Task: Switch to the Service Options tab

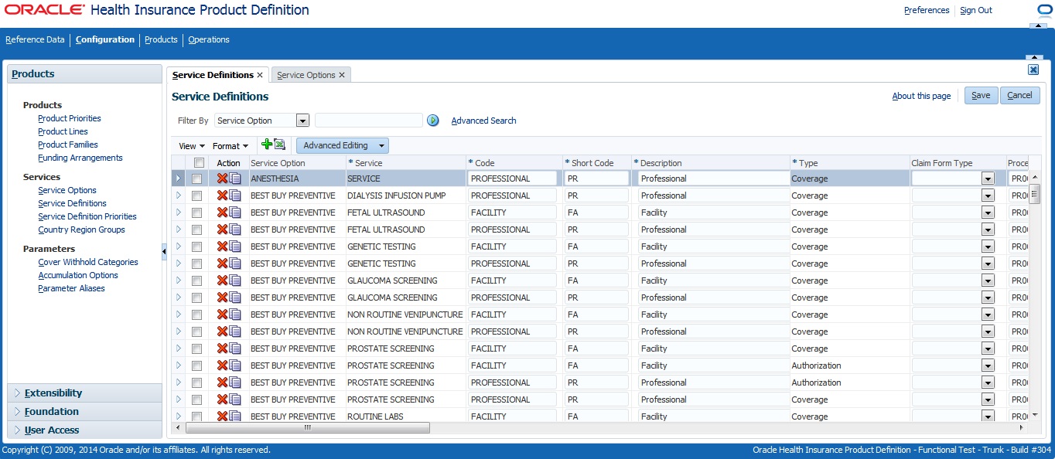Action: point(306,75)
